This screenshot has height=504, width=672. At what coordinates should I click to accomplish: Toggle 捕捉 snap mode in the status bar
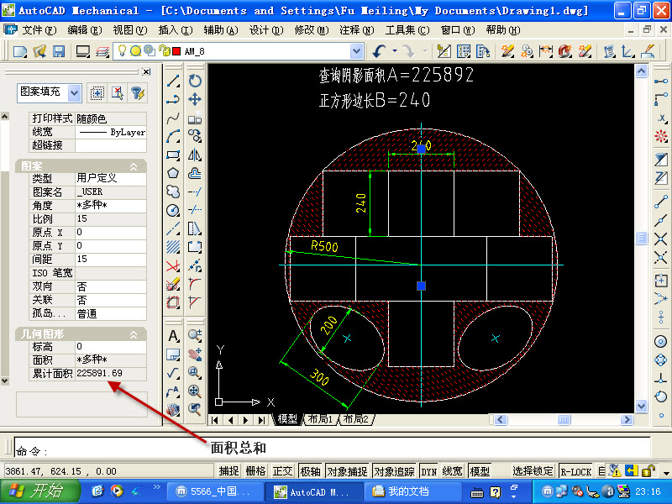pos(228,471)
